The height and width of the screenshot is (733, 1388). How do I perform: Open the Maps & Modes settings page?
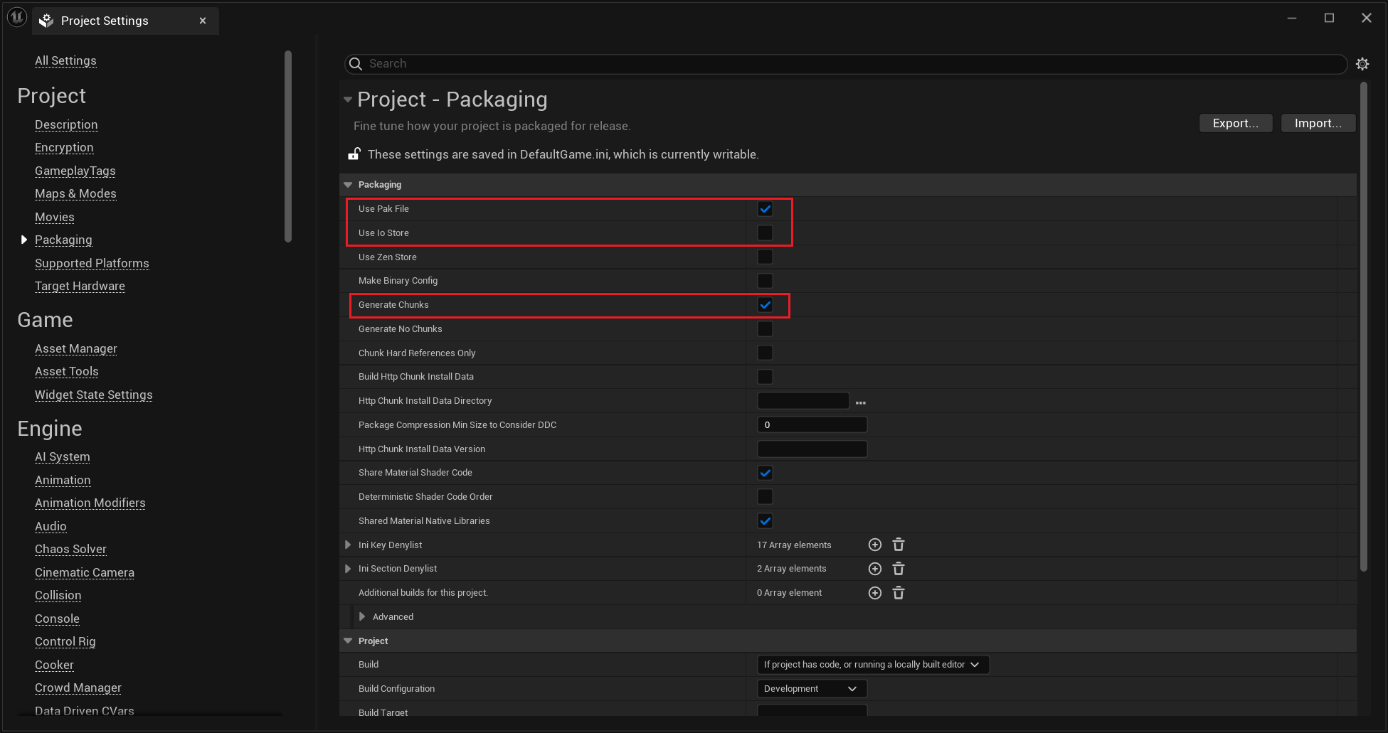click(75, 193)
